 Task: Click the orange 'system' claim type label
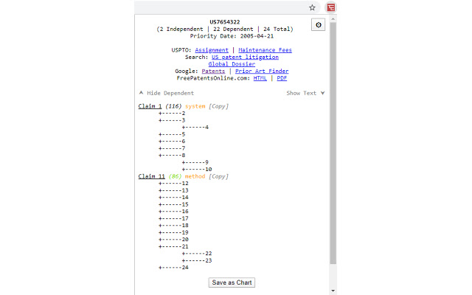click(195, 106)
